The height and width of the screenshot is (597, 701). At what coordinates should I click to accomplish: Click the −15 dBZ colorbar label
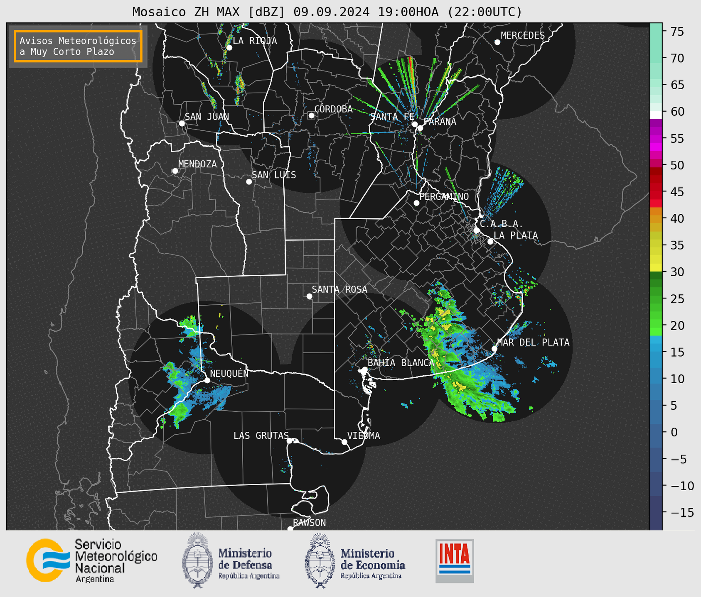(x=682, y=512)
